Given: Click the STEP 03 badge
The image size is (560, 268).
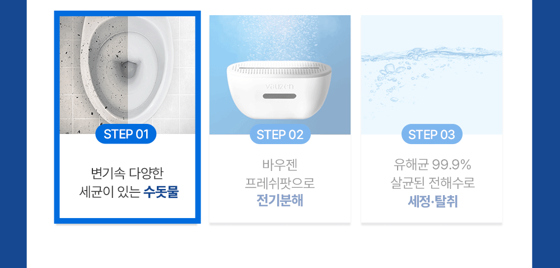Looking at the screenshot, I should point(432,135).
